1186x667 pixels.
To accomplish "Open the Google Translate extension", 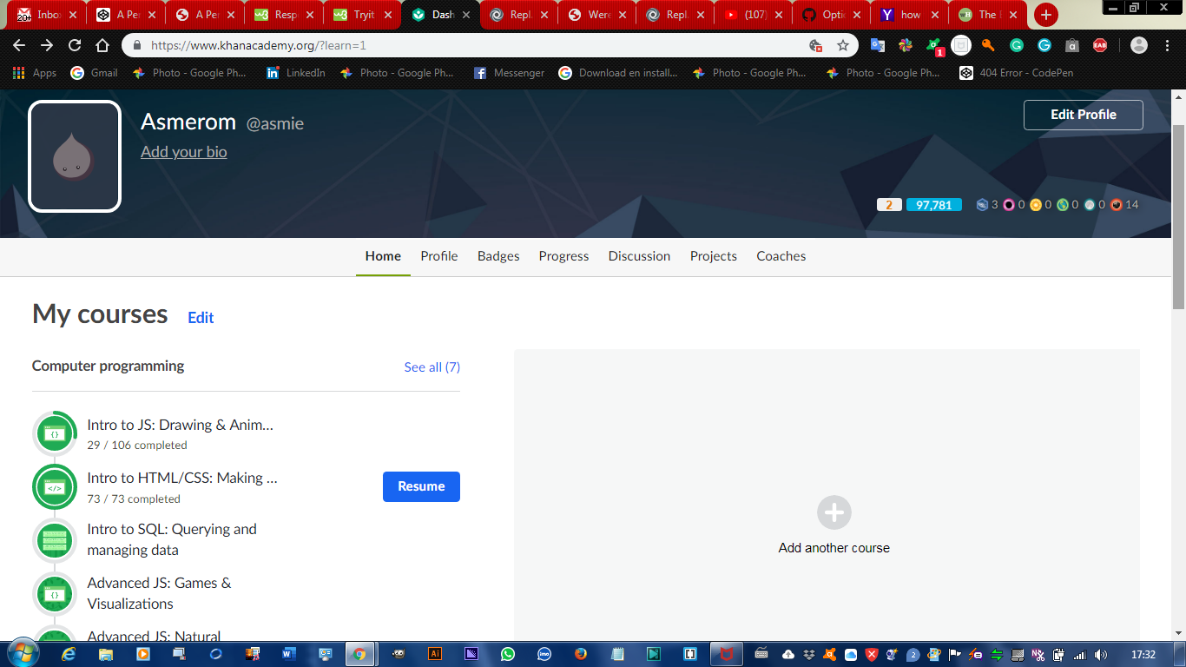I will pyautogui.click(x=878, y=45).
